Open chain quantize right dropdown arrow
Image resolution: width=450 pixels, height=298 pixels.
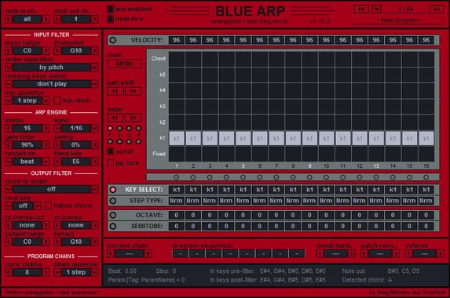94,272
